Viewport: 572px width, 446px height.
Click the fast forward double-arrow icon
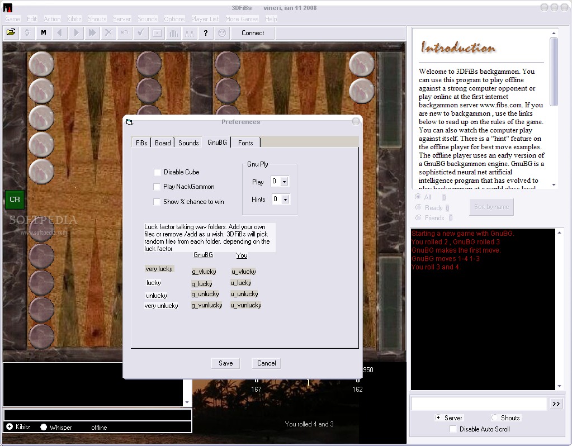click(92, 33)
